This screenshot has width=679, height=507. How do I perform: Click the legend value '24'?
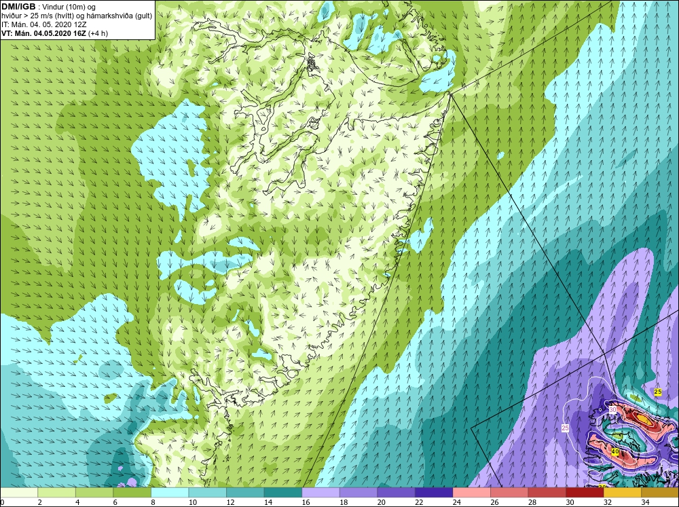456,502
